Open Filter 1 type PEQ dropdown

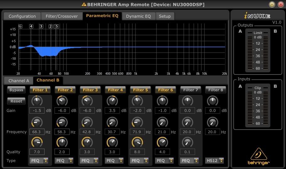pyautogui.click(x=39, y=161)
